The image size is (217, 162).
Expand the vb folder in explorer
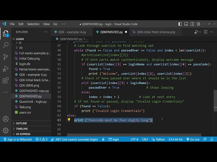(x=21, y=48)
